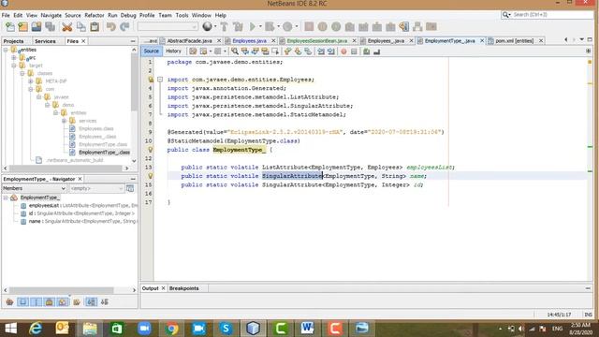Image resolution: width=599 pixels, height=337 pixels.
Task: Collapse the import block fold on line 3
Action: click(160, 80)
